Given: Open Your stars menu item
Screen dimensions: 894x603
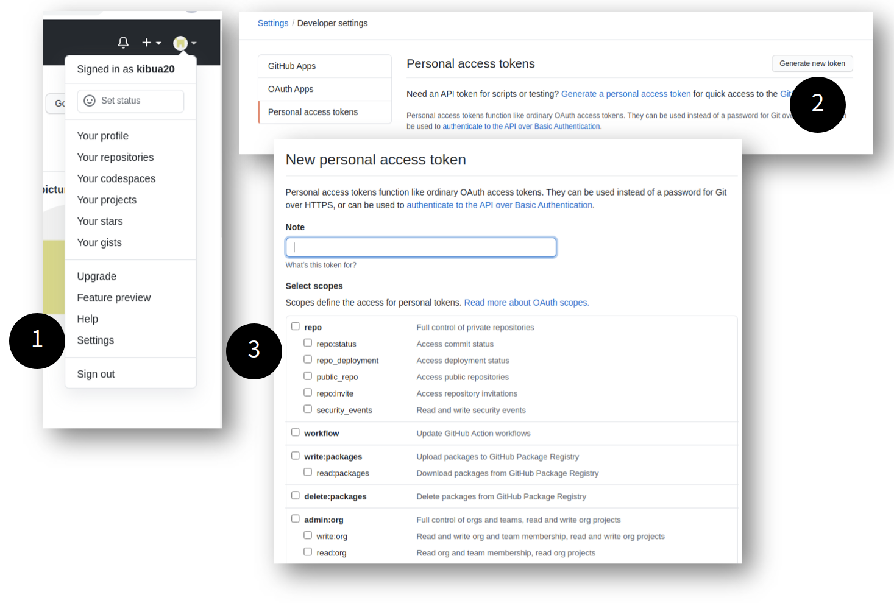Looking at the screenshot, I should click(100, 221).
